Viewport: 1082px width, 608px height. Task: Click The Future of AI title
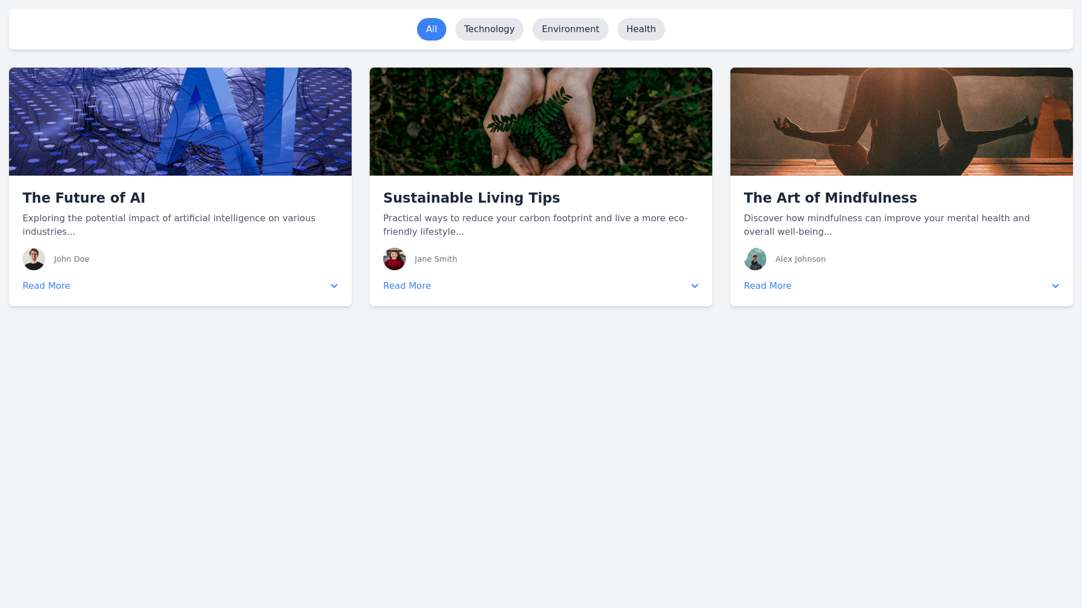[x=84, y=198]
